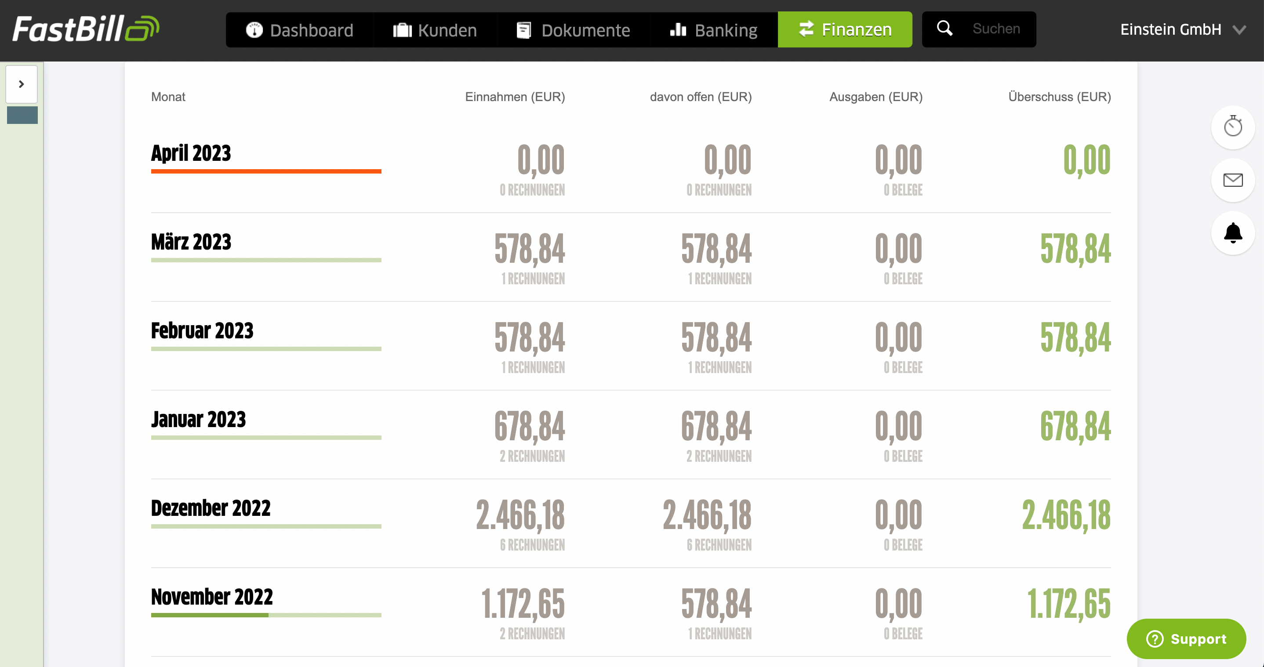Click the FastBill logo

tap(86, 29)
